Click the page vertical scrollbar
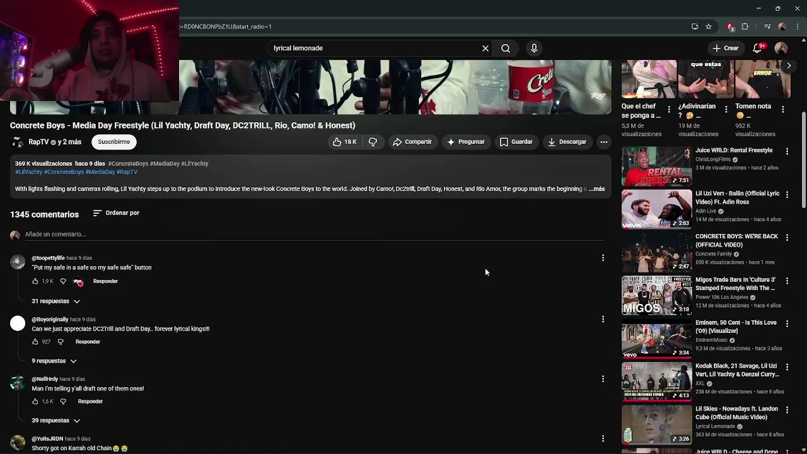Viewport: 807px width, 454px height. pyautogui.click(x=804, y=160)
